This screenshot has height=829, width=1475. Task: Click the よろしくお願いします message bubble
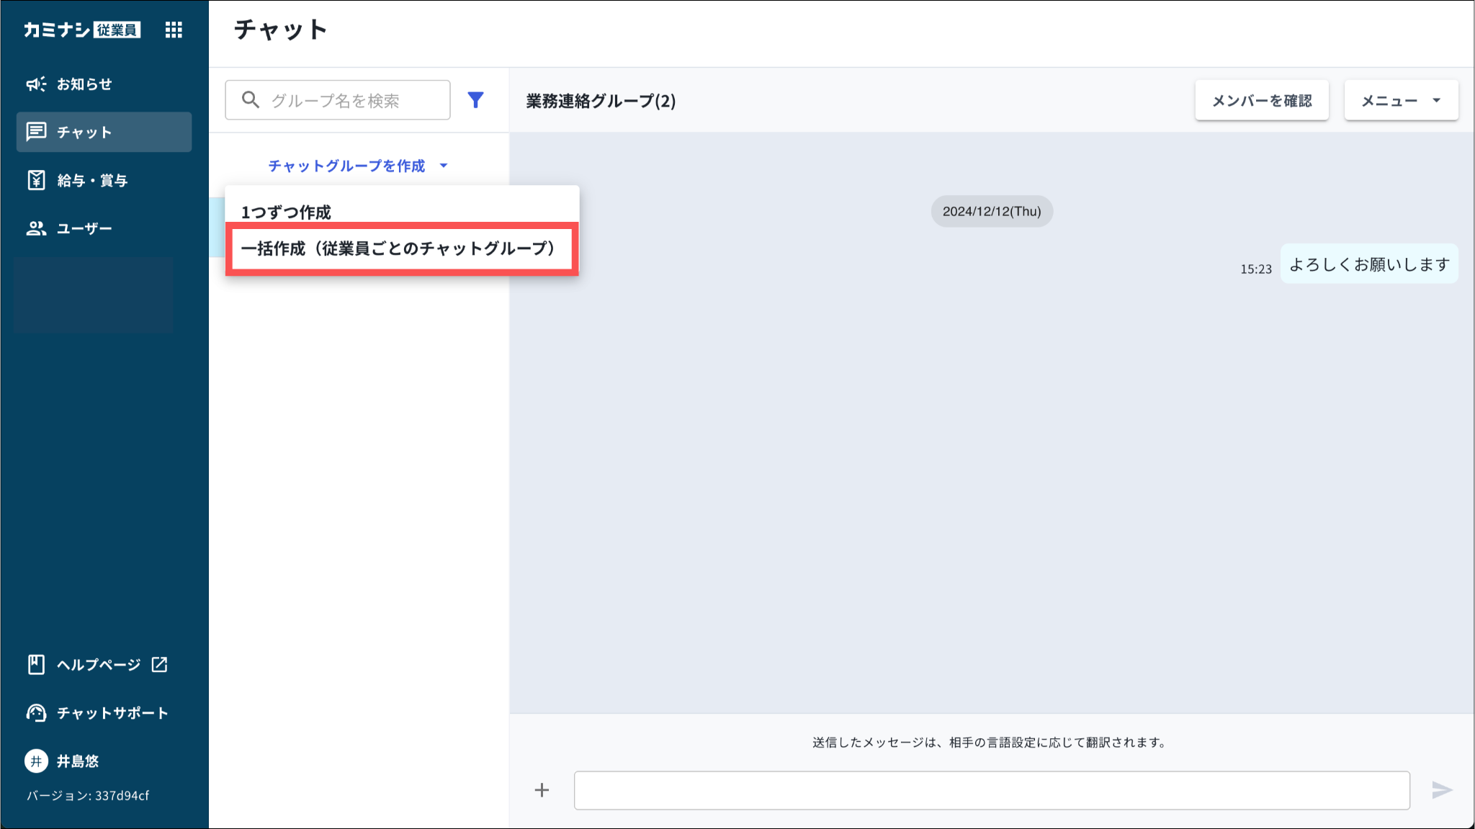point(1368,264)
